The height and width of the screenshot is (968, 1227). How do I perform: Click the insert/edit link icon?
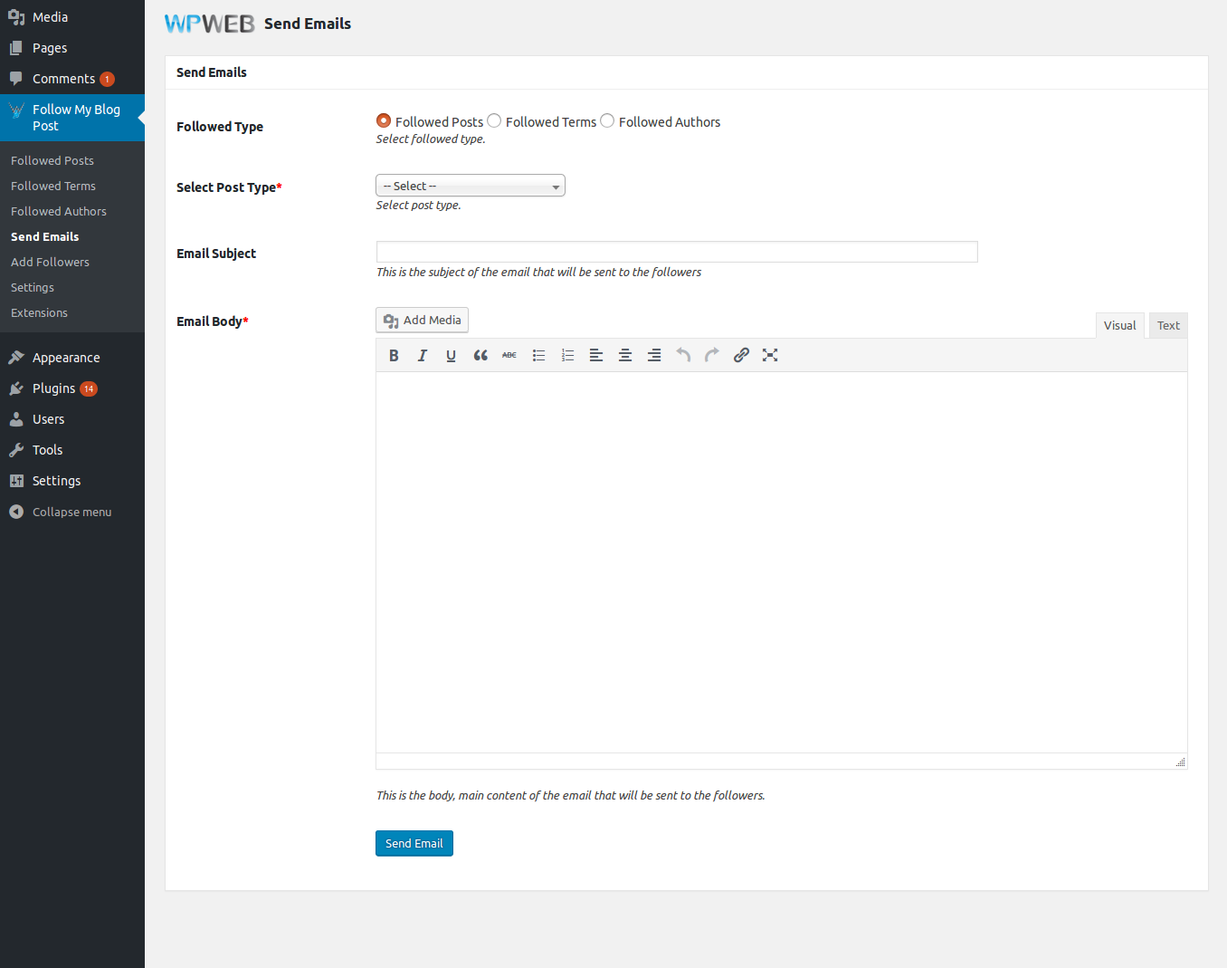coord(741,356)
